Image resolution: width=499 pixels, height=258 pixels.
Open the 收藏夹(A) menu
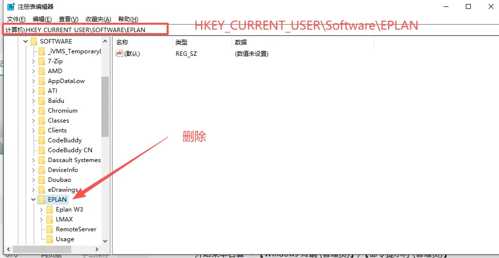pyautogui.click(x=98, y=19)
